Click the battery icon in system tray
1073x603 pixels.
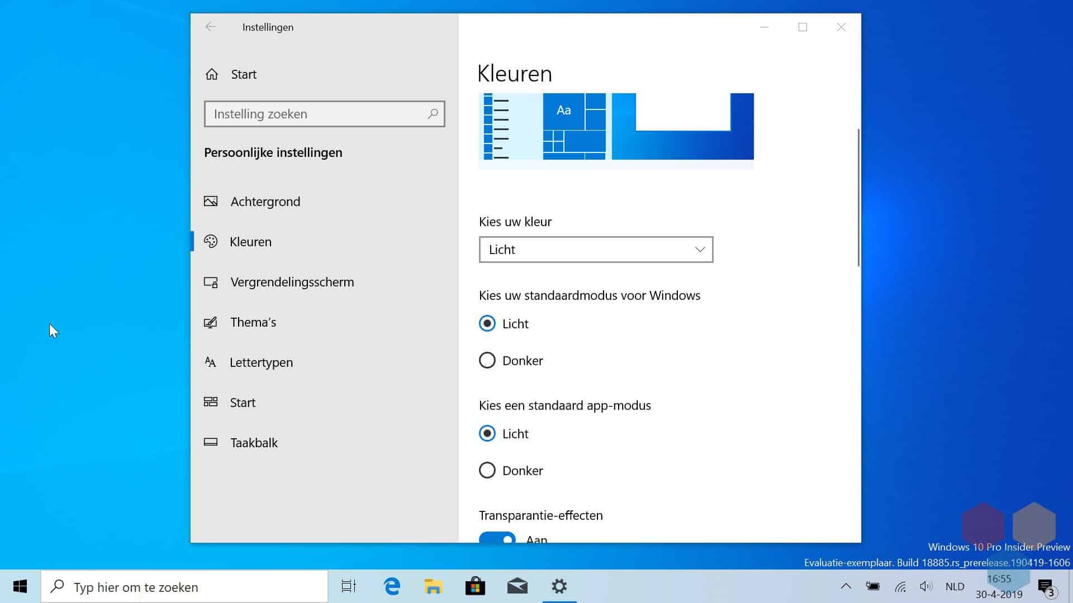tap(872, 586)
